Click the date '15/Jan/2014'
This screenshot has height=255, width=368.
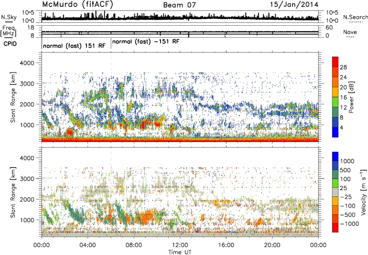click(x=294, y=5)
